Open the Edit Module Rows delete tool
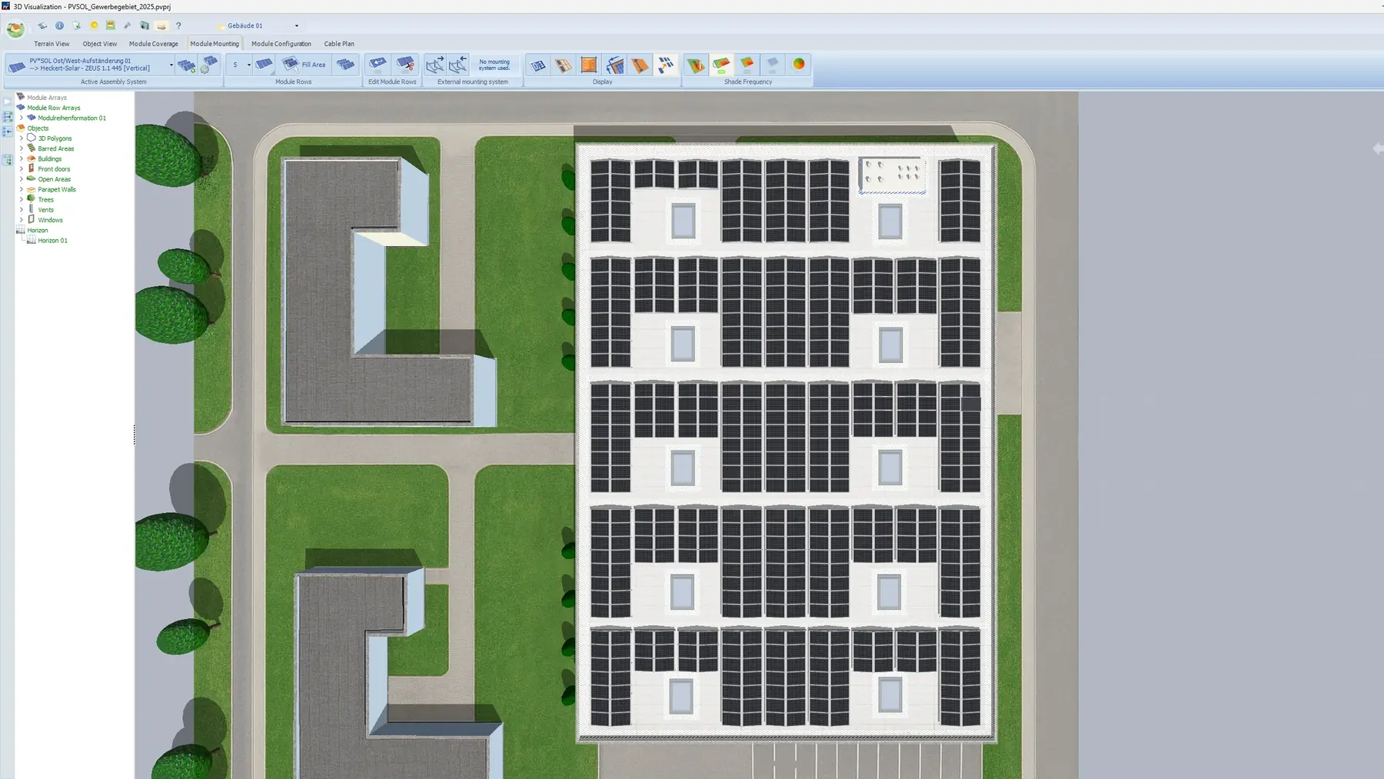This screenshot has height=779, width=1384. tap(406, 65)
